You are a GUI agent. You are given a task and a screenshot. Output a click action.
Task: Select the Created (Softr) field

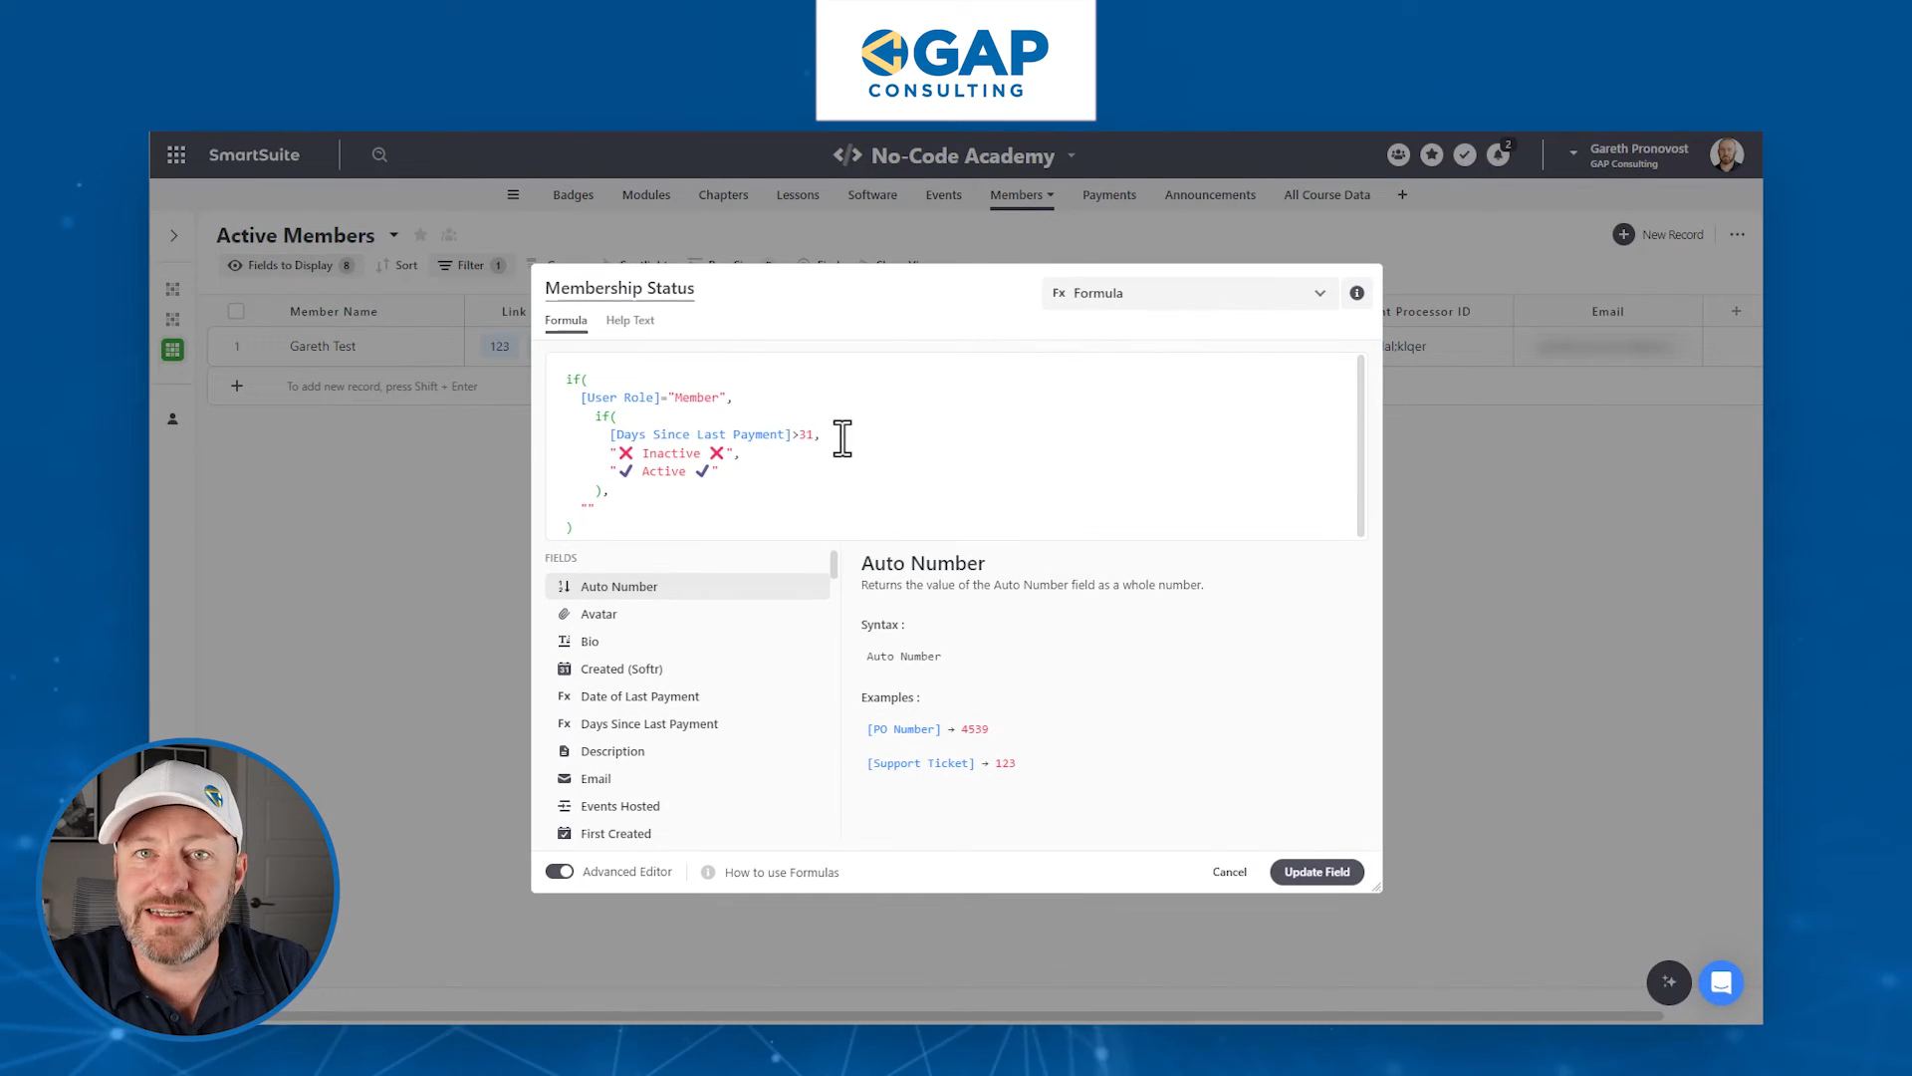point(686,669)
